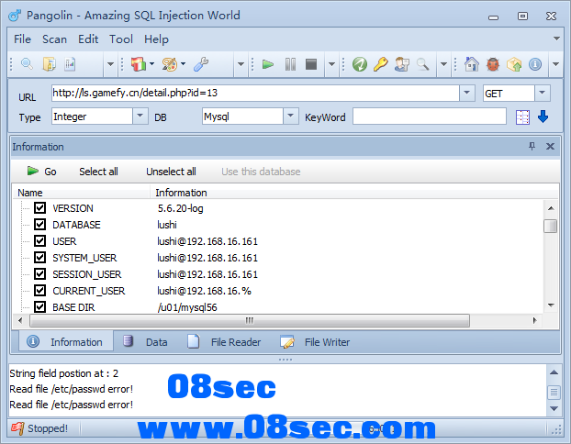
Task: Uncheck the SYSTEM_USER checkbox
Action: click(39, 257)
